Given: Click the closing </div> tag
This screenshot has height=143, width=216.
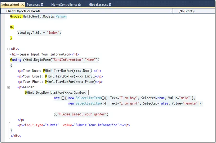Looking at the screenshot, I should 16,136.
